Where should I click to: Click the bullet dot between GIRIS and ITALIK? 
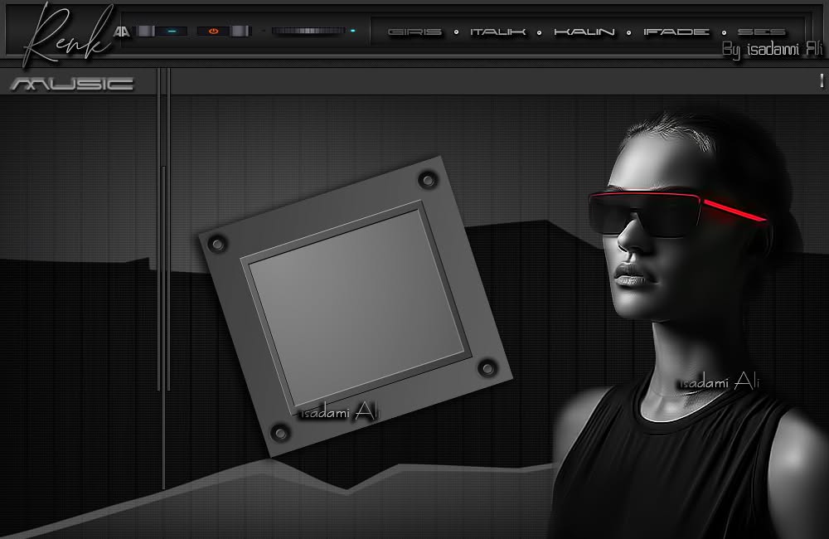[456, 32]
